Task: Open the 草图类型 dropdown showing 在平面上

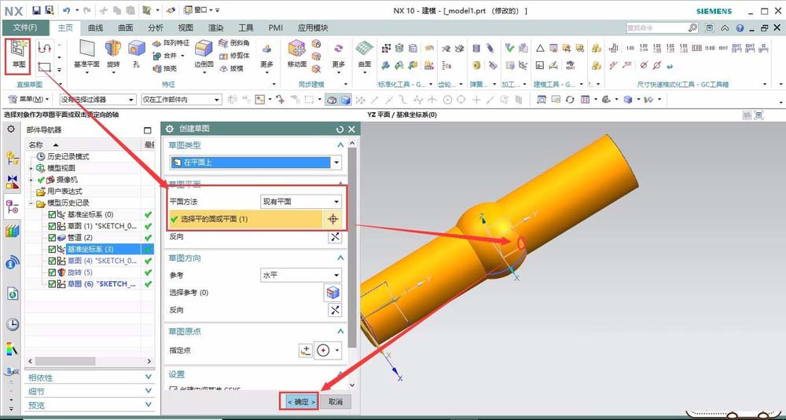Action: pyautogui.click(x=255, y=163)
